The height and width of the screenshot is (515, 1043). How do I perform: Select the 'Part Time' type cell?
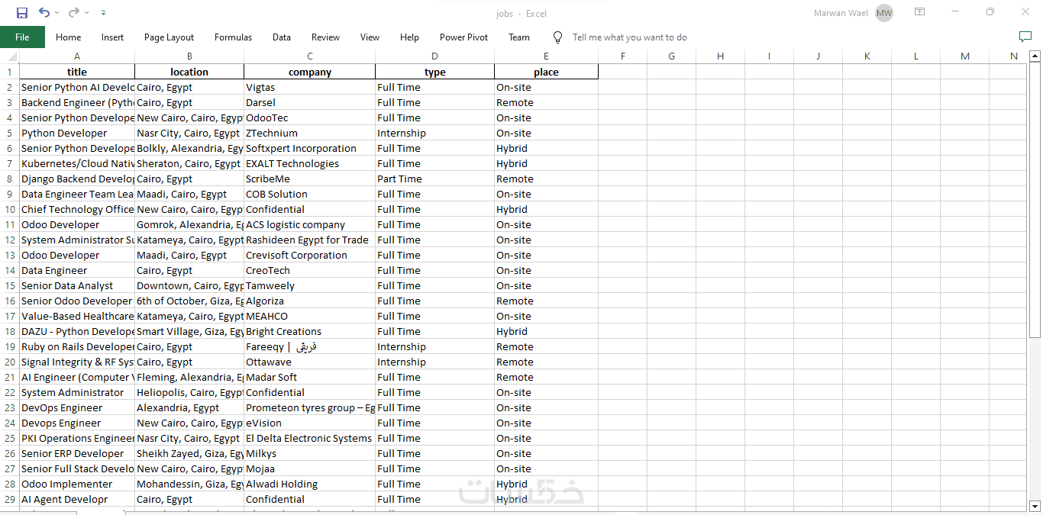coord(434,179)
